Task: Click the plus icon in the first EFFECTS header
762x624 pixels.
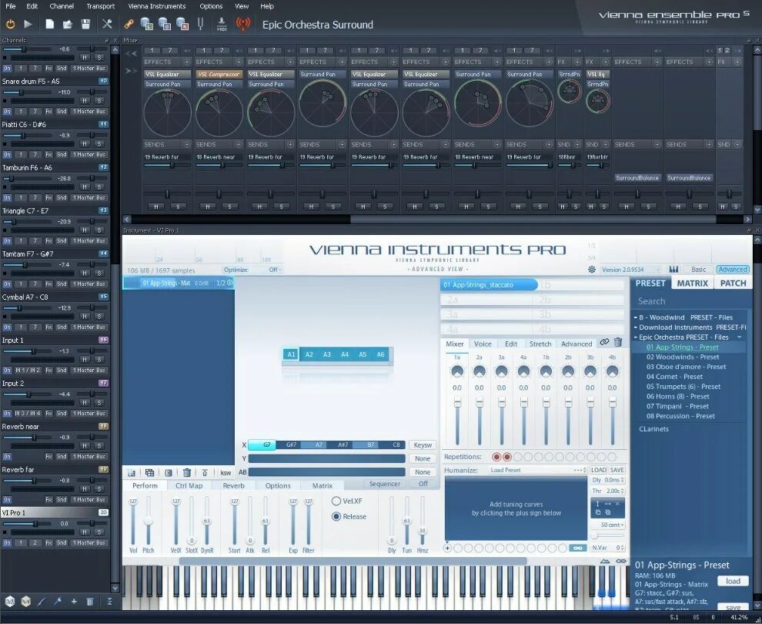Action: (186, 62)
